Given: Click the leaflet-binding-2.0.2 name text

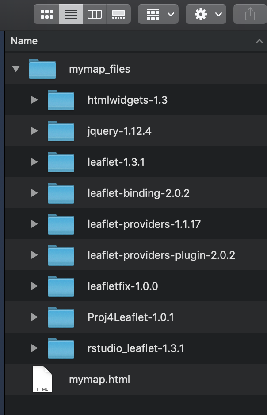Looking at the screenshot, I should (138, 193).
